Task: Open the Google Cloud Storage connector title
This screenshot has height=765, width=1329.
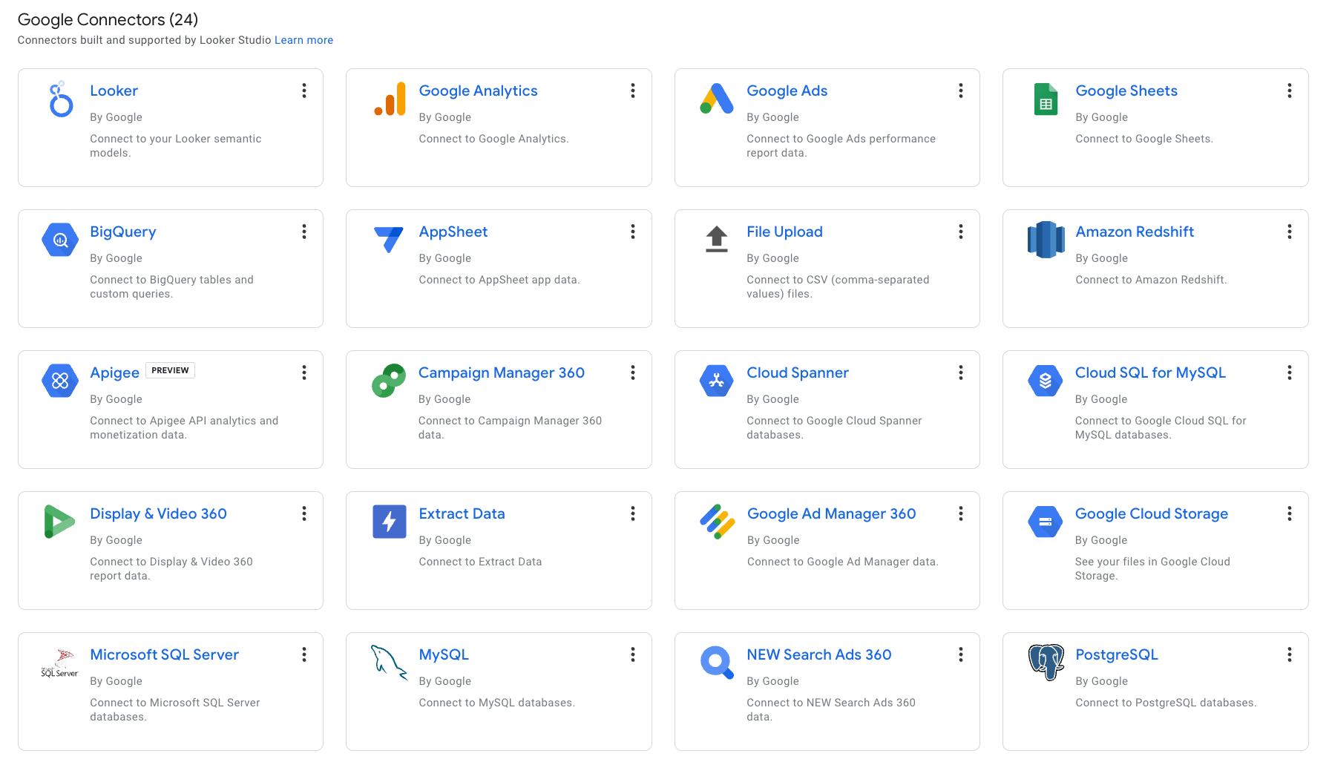Action: [1151, 513]
